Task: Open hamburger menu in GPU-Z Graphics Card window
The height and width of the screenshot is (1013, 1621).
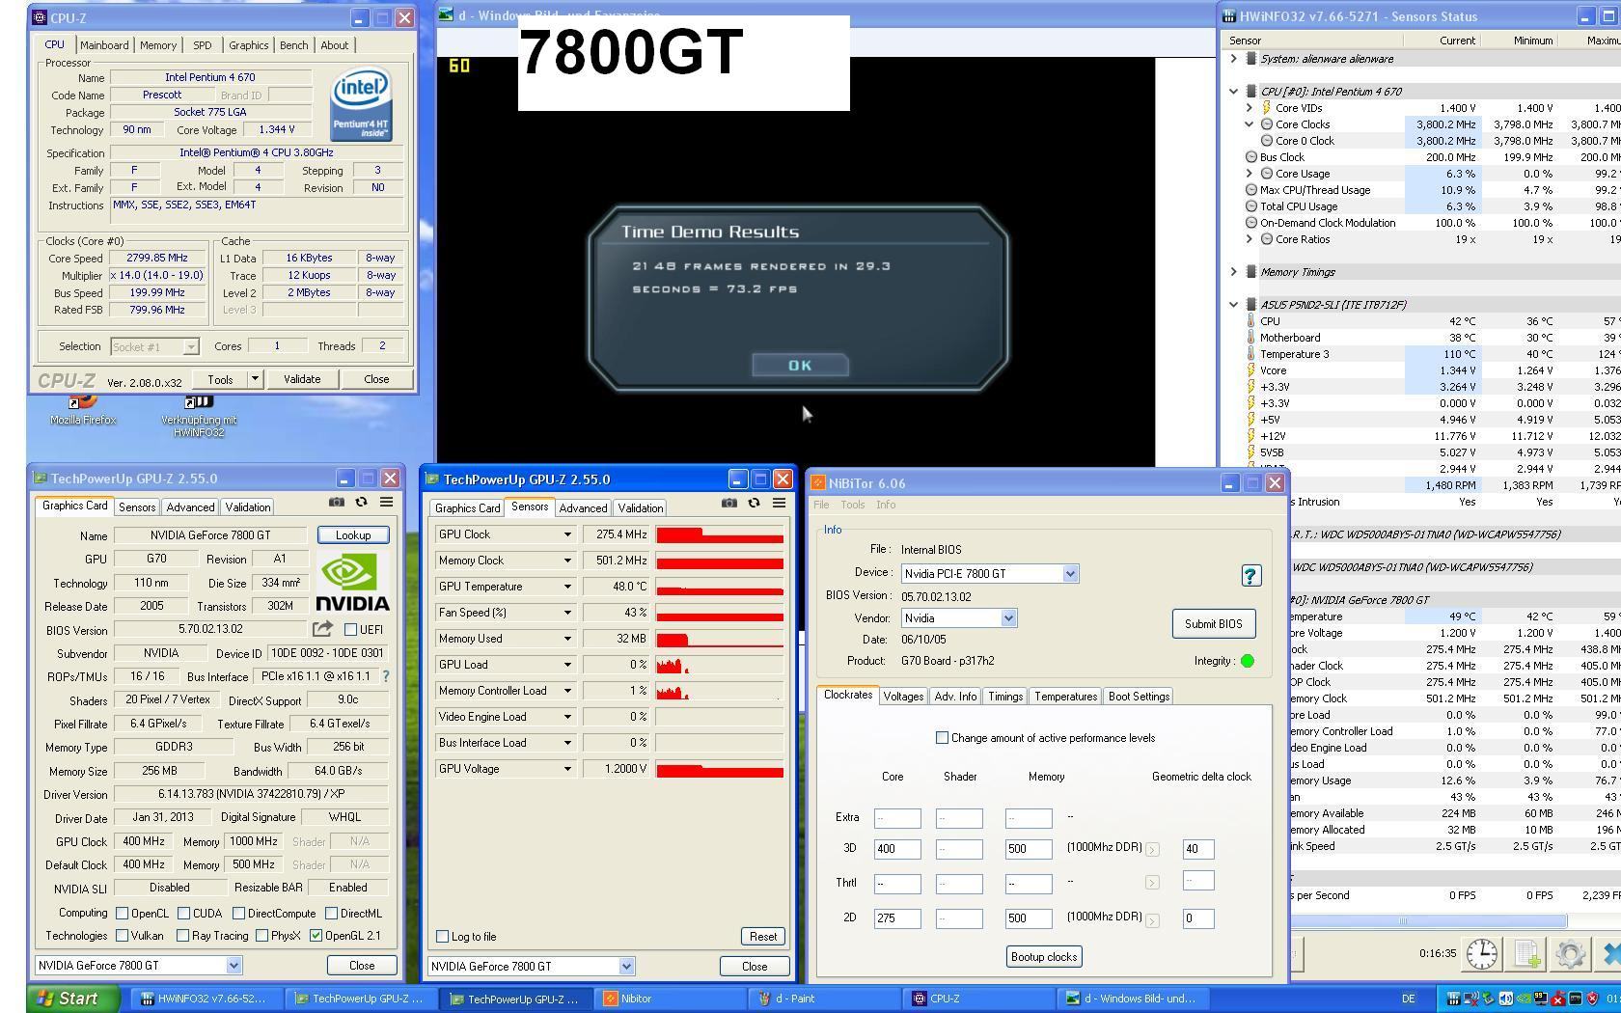Action: click(386, 502)
